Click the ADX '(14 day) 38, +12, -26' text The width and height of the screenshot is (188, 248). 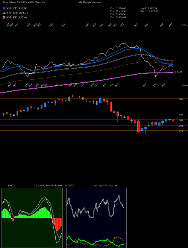pyautogui.click(x=106, y=186)
